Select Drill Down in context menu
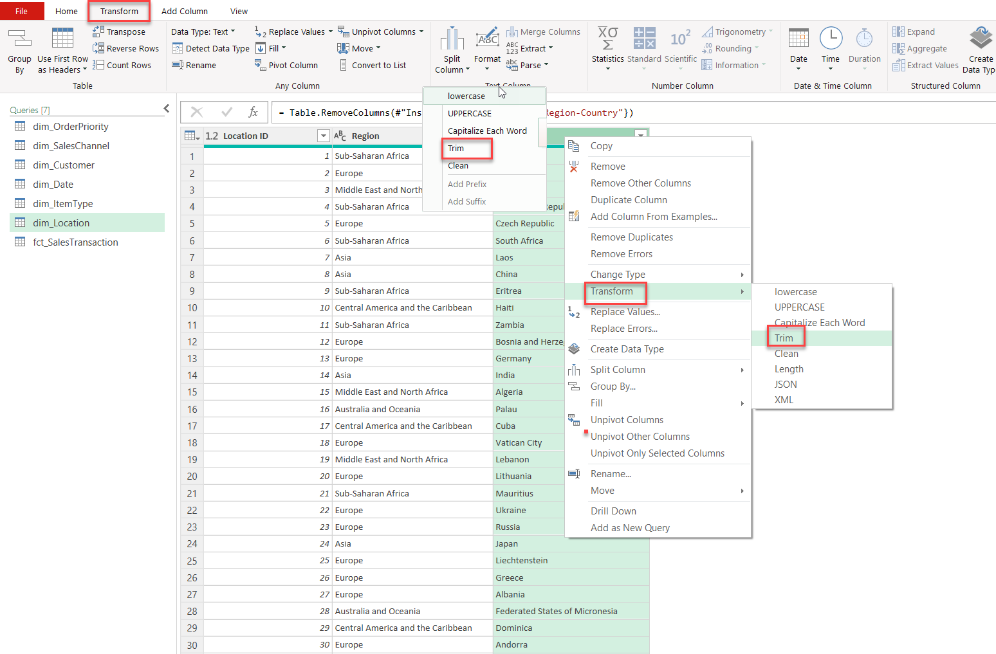 click(613, 511)
